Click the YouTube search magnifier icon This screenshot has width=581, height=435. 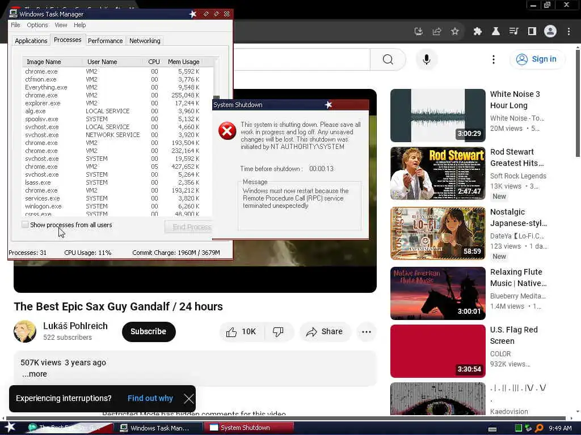pos(388,59)
